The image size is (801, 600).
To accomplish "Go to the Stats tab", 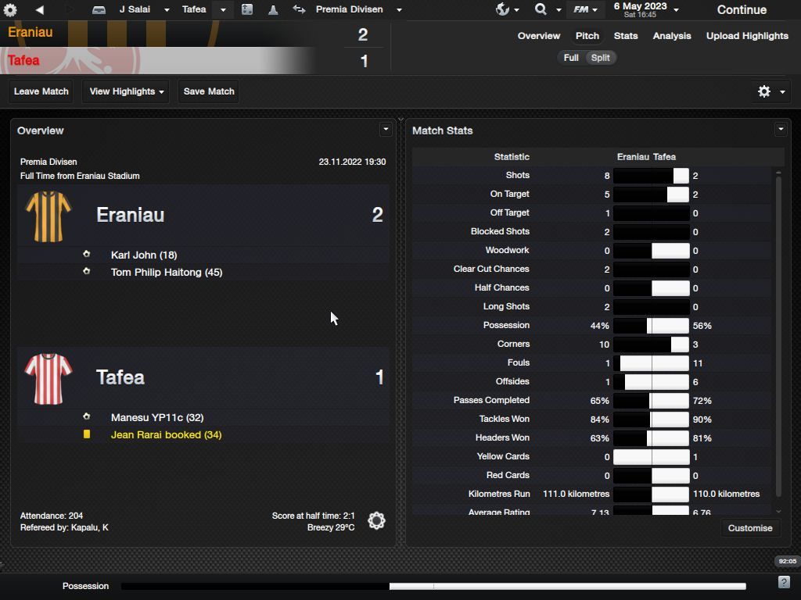I will point(625,36).
